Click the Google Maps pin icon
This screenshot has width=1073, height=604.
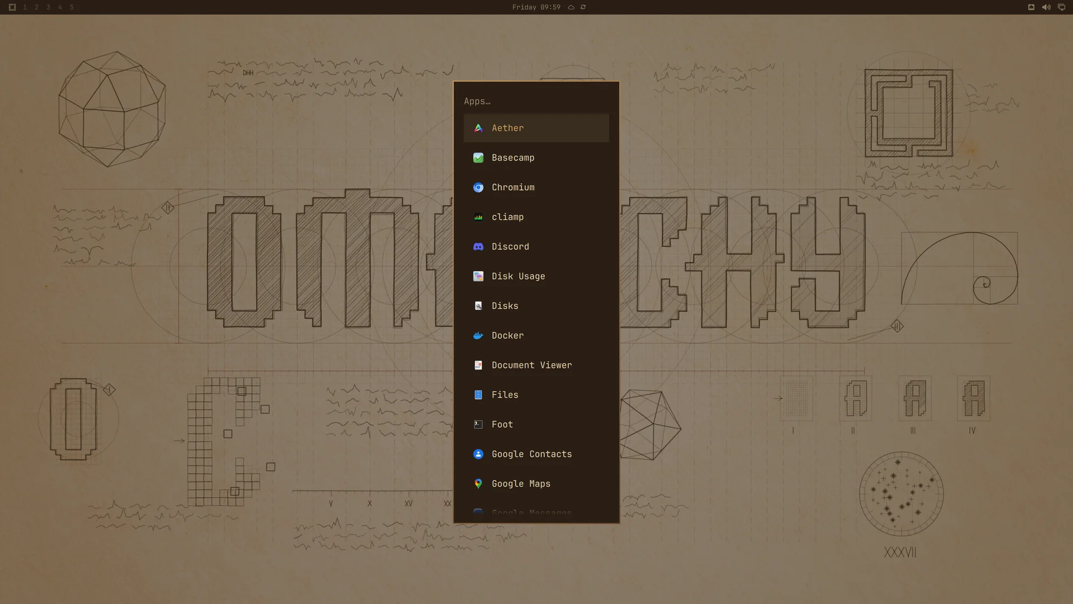[x=478, y=484]
